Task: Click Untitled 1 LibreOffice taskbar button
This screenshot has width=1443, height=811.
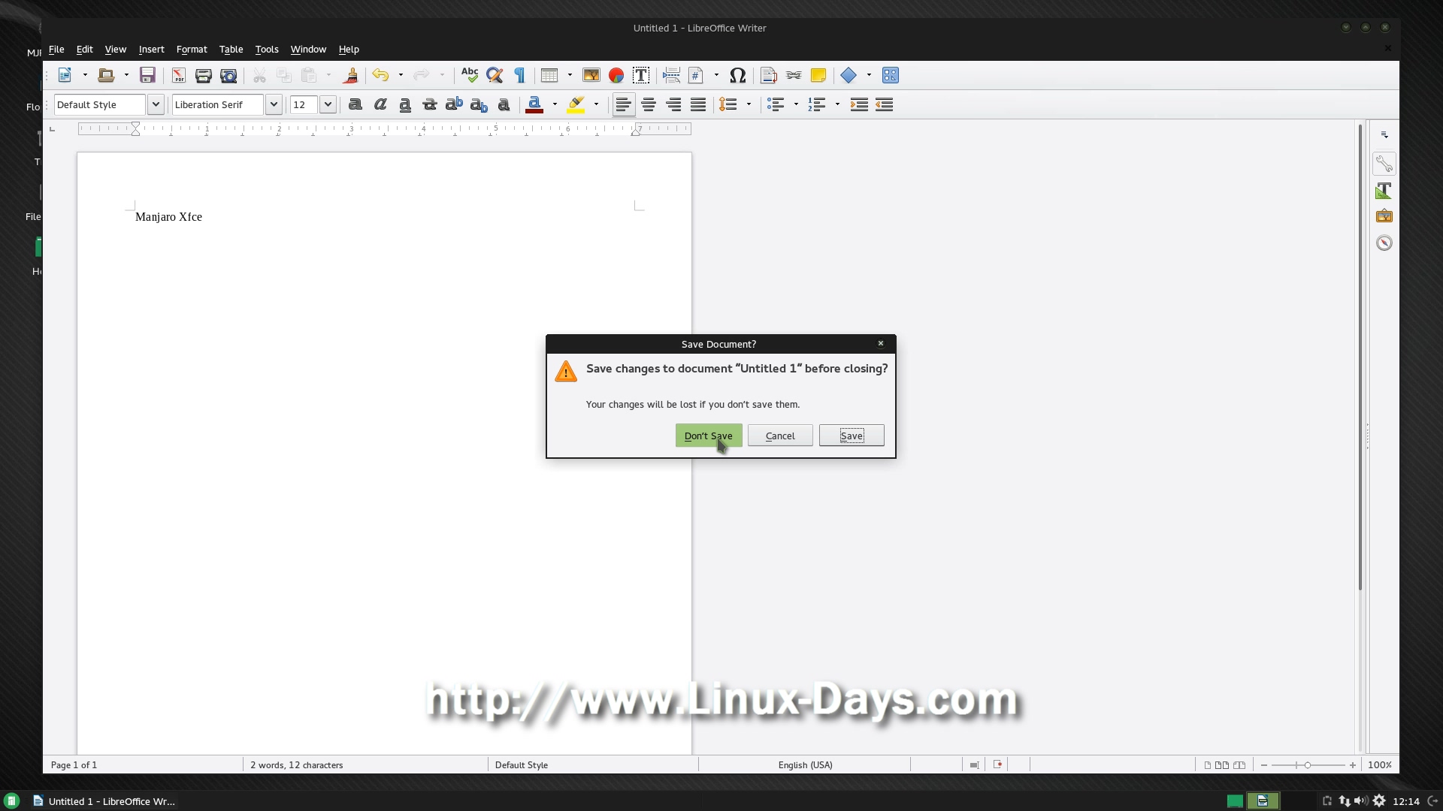Action: click(104, 801)
